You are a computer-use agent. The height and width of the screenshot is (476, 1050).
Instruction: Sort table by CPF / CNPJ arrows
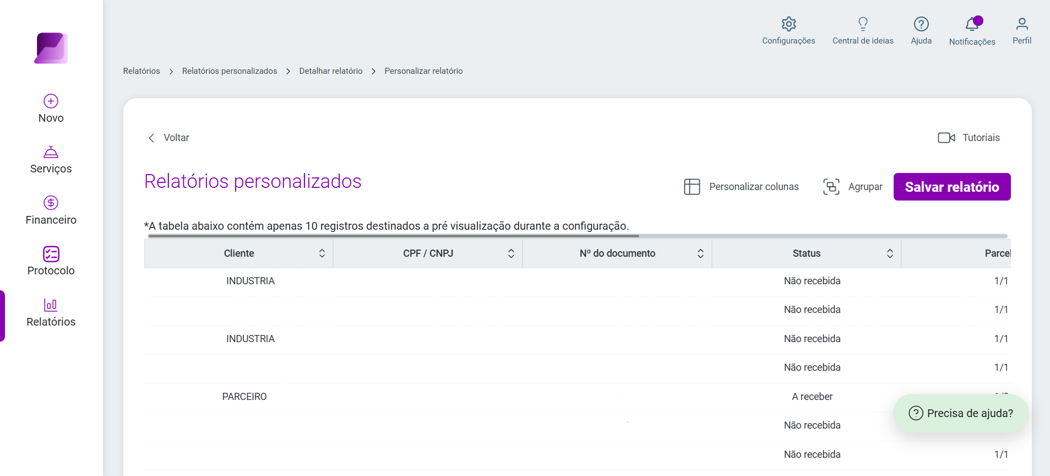coord(511,253)
